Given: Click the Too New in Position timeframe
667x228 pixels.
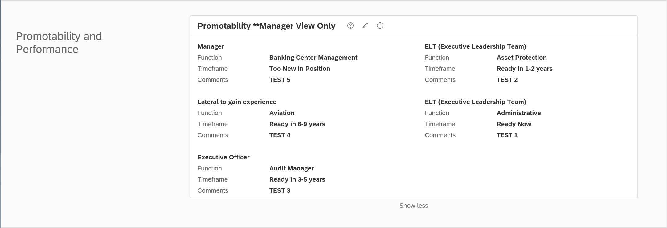Looking at the screenshot, I should pos(300,69).
